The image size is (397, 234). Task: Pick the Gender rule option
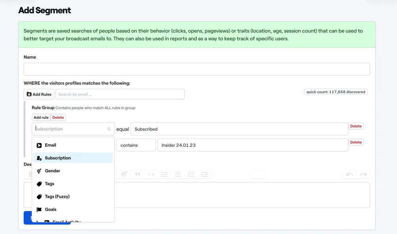[52, 171]
